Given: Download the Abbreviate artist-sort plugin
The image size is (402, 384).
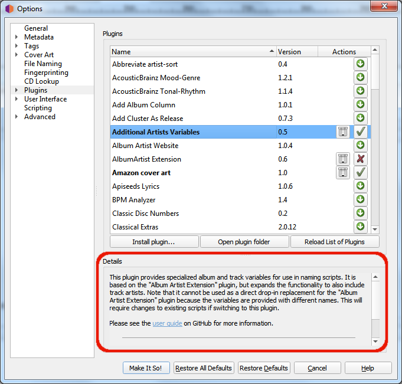Looking at the screenshot, I should pos(360,64).
